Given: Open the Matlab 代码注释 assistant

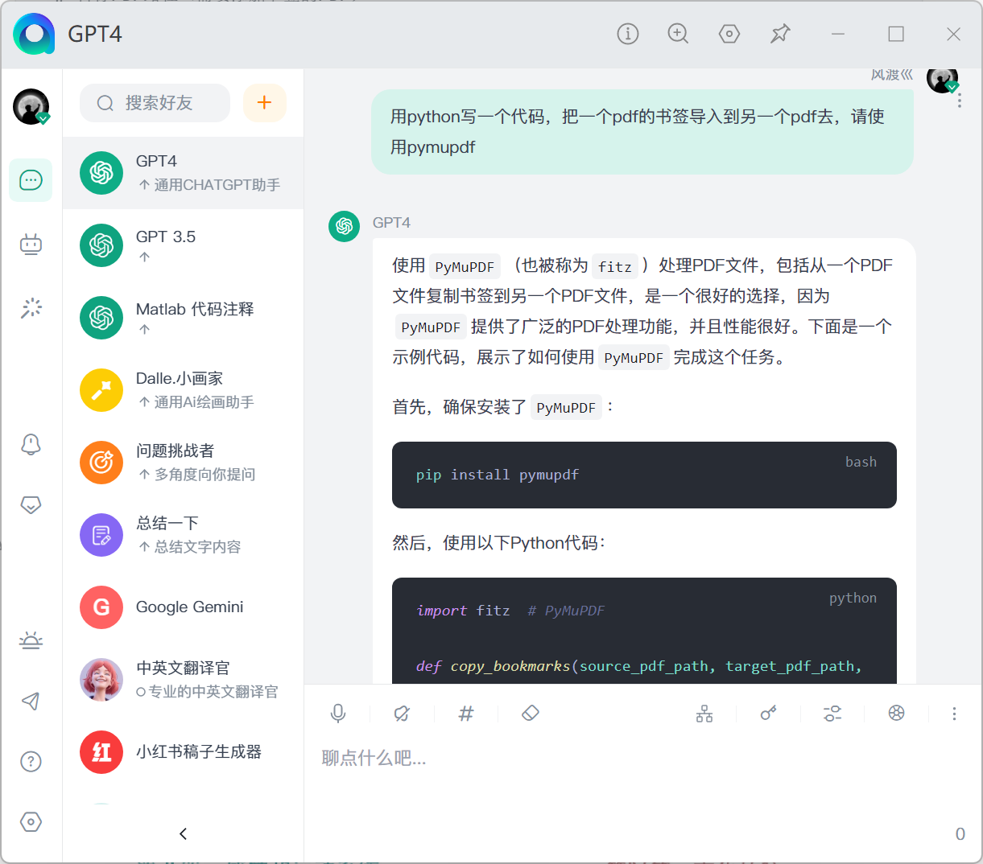Looking at the screenshot, I should (x=183, y=318).
